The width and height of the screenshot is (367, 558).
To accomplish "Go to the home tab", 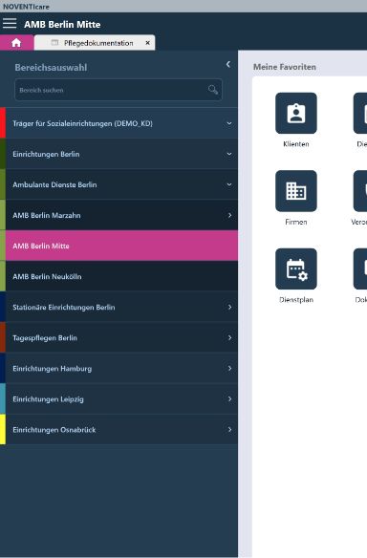I will (x=17, y=43).
